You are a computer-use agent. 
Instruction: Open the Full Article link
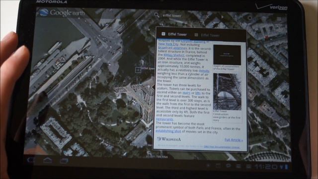234,140
